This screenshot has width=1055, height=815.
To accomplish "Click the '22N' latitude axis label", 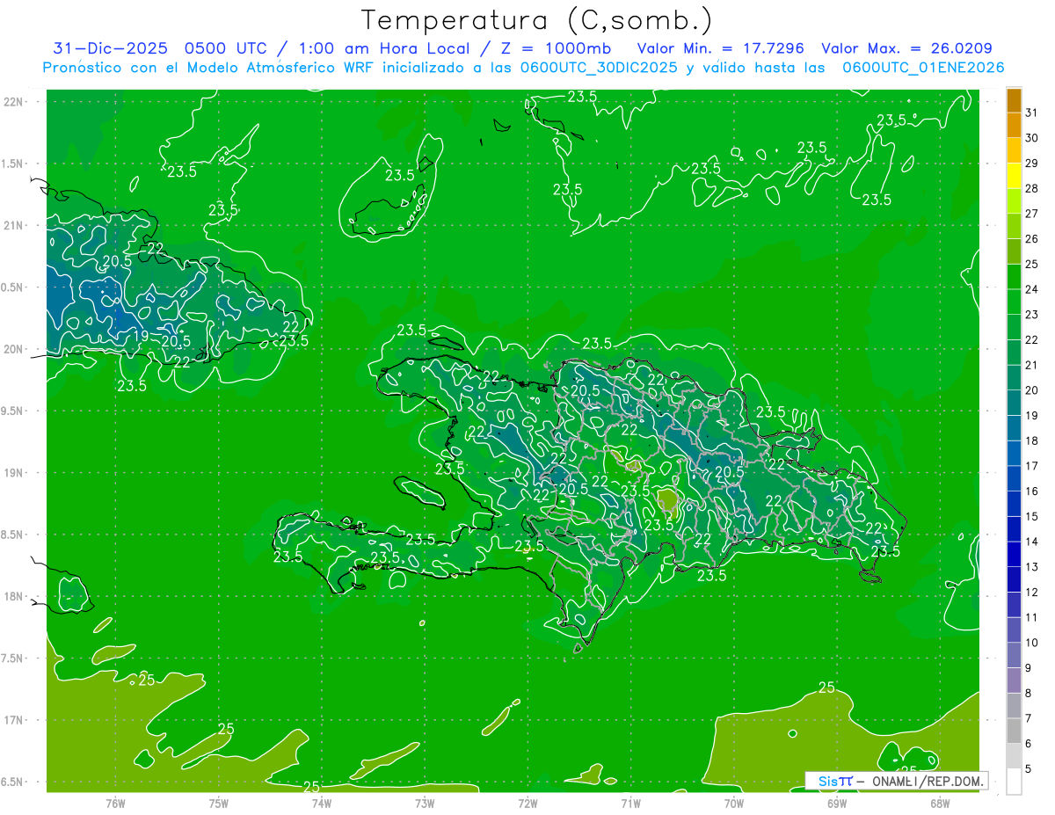I will pos(15,102).
